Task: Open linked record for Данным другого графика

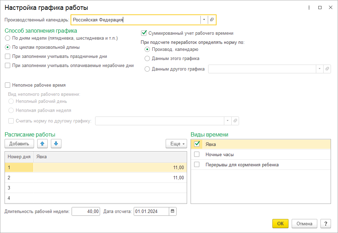Action: pos(327,69)
